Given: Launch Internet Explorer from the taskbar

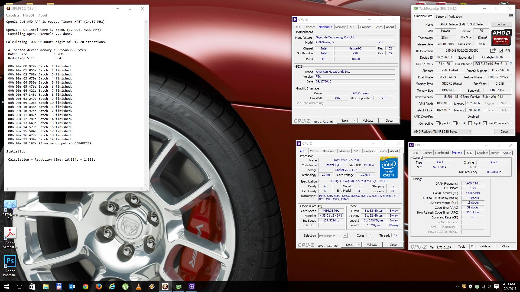Looking at the screenshot, I should click(112, 287).
